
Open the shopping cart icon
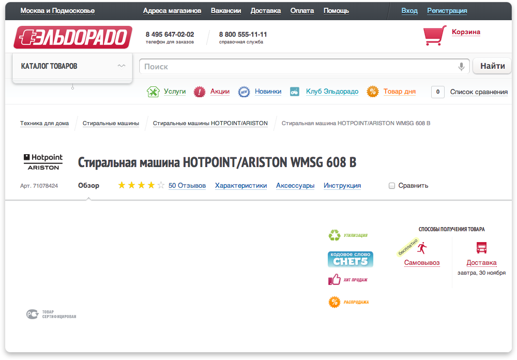(435, 35)
